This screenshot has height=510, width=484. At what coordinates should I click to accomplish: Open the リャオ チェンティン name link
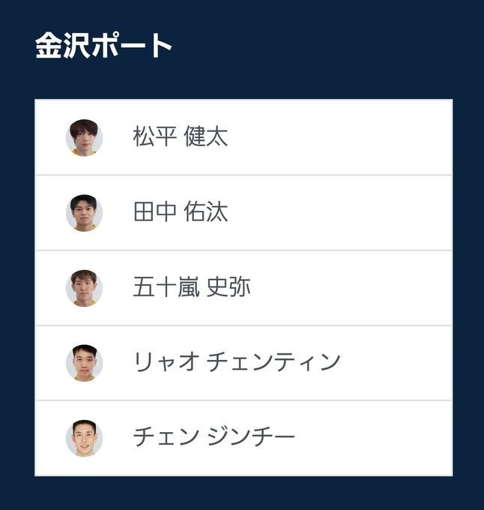(x=237, y=363)
